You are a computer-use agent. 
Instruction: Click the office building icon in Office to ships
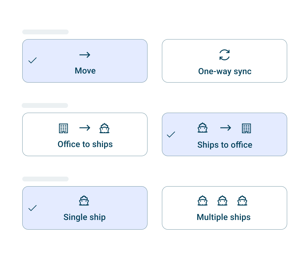tap(63, 128)
